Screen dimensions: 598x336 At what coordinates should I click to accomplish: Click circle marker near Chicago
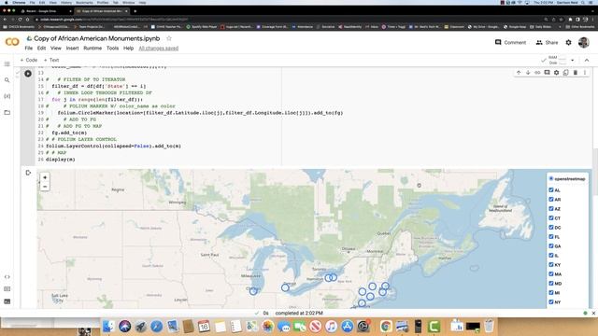click(253, 291)
